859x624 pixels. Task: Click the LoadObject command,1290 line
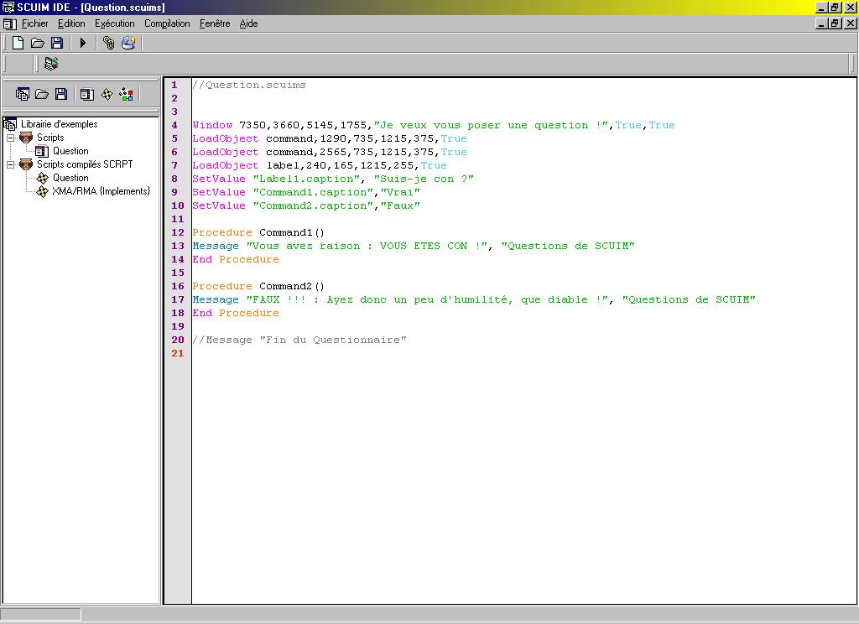(x=330, y=138)
